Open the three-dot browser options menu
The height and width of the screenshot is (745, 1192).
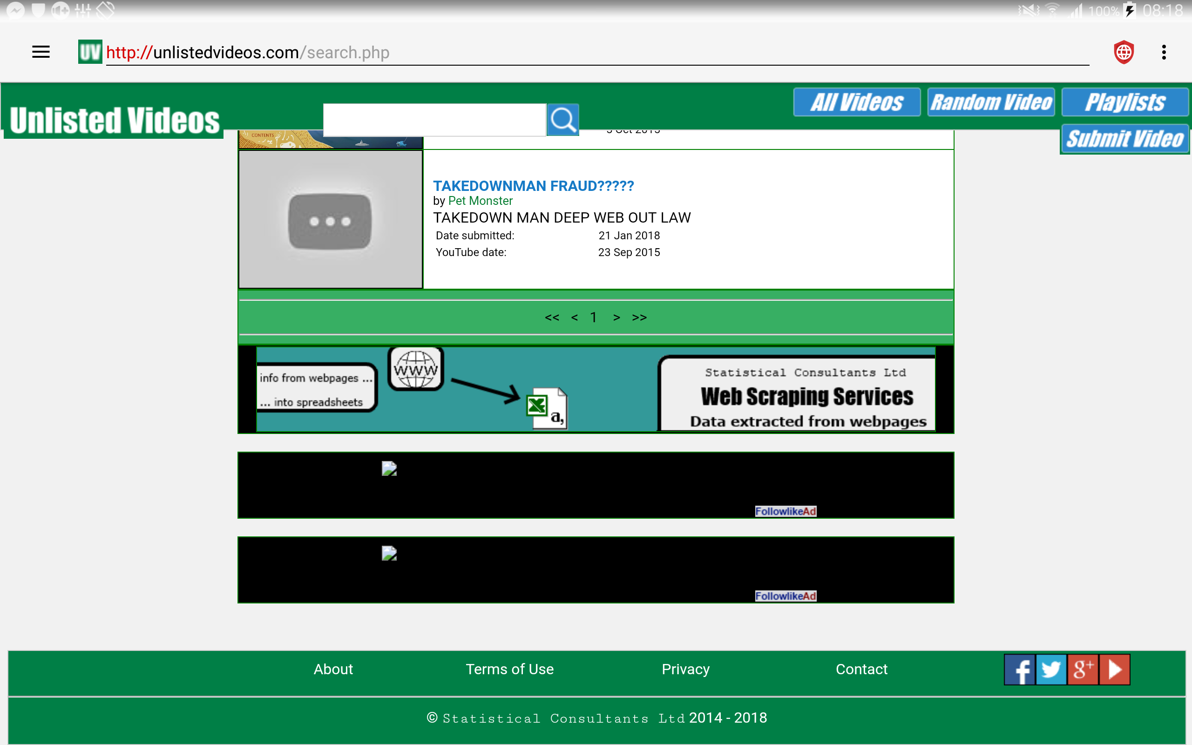coord(1164,52)
